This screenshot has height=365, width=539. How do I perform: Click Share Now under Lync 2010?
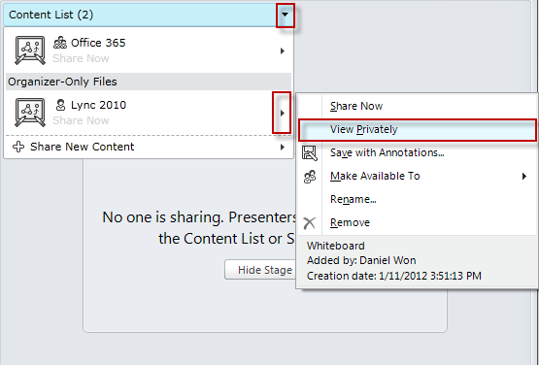81,120
